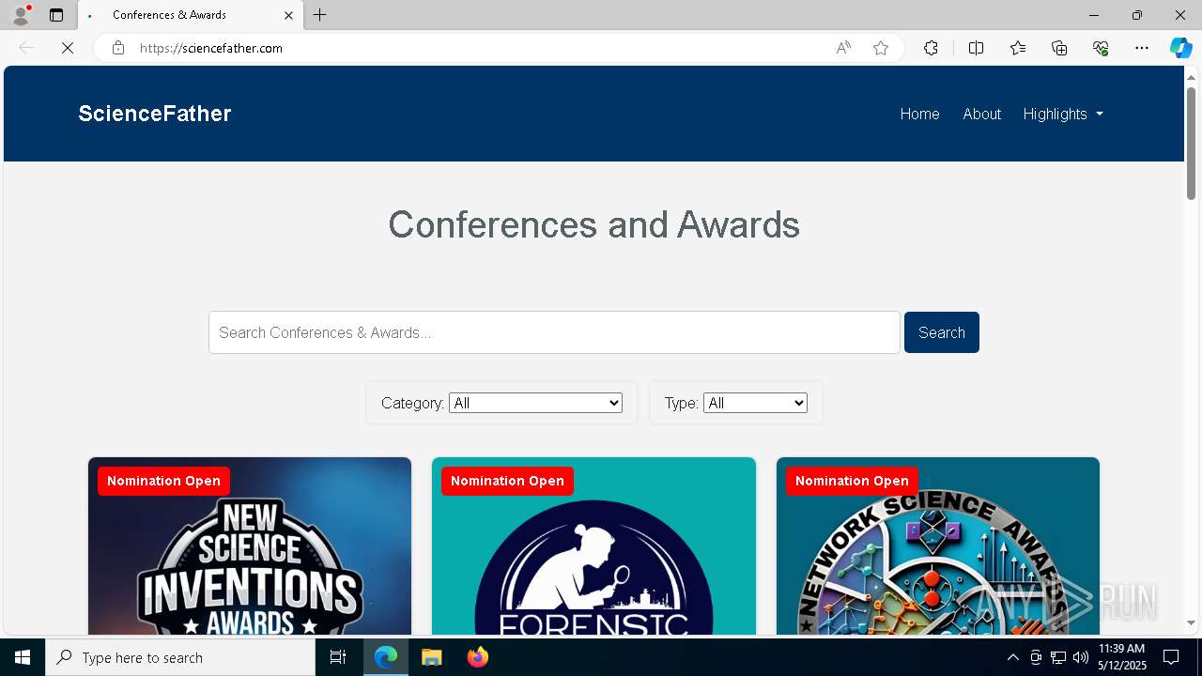Image resolution: width=1202 pixels, height=676 pixels.
Task: Close the Conferences & Awards tab
Action: pyautogui.click(x=288, y=15)
